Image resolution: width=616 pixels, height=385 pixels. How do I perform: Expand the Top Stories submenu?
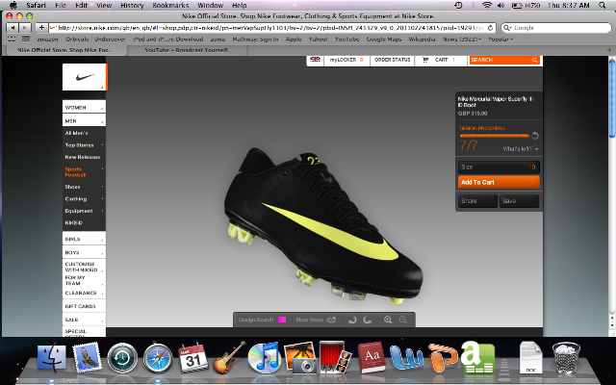(84, 145)
